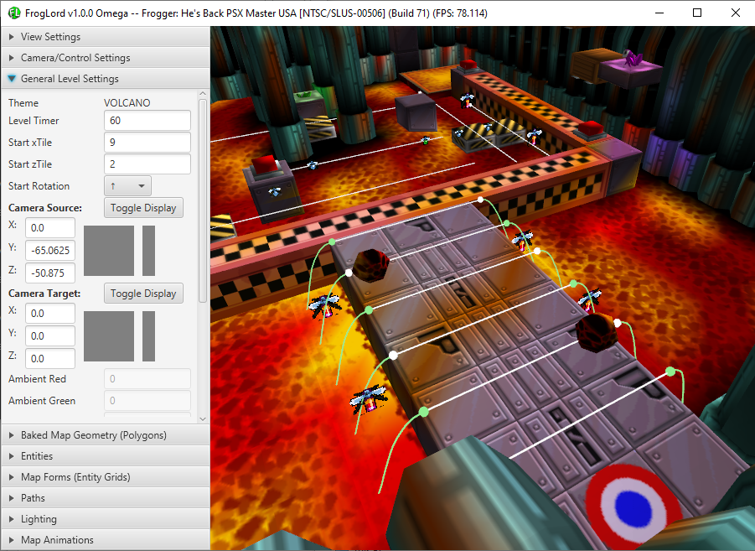This screenshot has width=755, height=551.
Task: Expand Camera/Control Settings section
Action: 106,57
